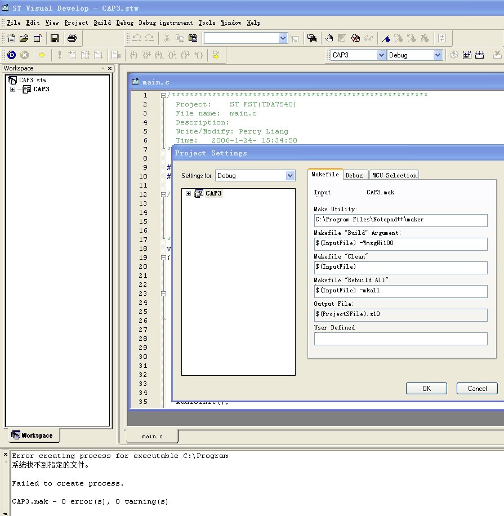
Task: Close the output panel with its X
Action: [6, 454]
